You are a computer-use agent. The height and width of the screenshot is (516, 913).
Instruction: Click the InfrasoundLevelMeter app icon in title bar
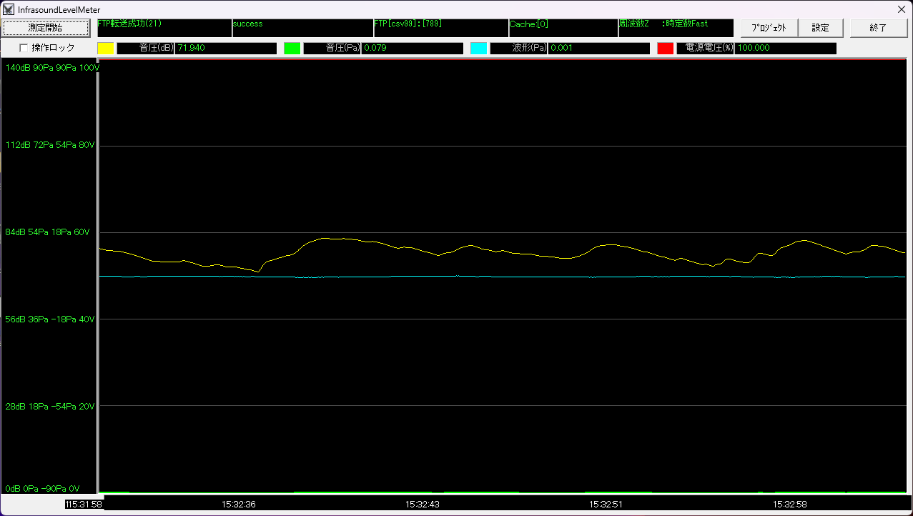[9, 10]
